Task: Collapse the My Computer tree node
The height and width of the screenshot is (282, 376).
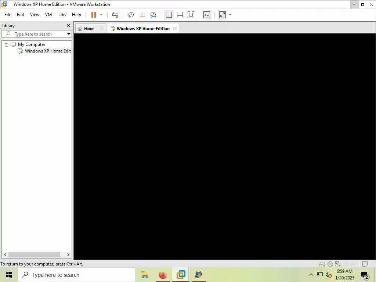Action: 7,44
